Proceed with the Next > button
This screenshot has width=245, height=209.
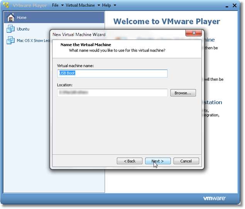[158, 161]
